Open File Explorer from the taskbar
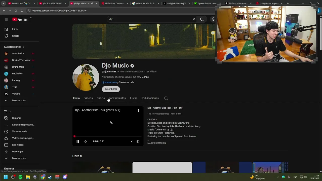322x181 pixels. tap(28, 177)
